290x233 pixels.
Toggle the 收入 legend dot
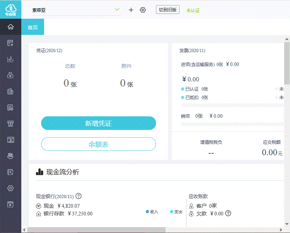point(148,212)
